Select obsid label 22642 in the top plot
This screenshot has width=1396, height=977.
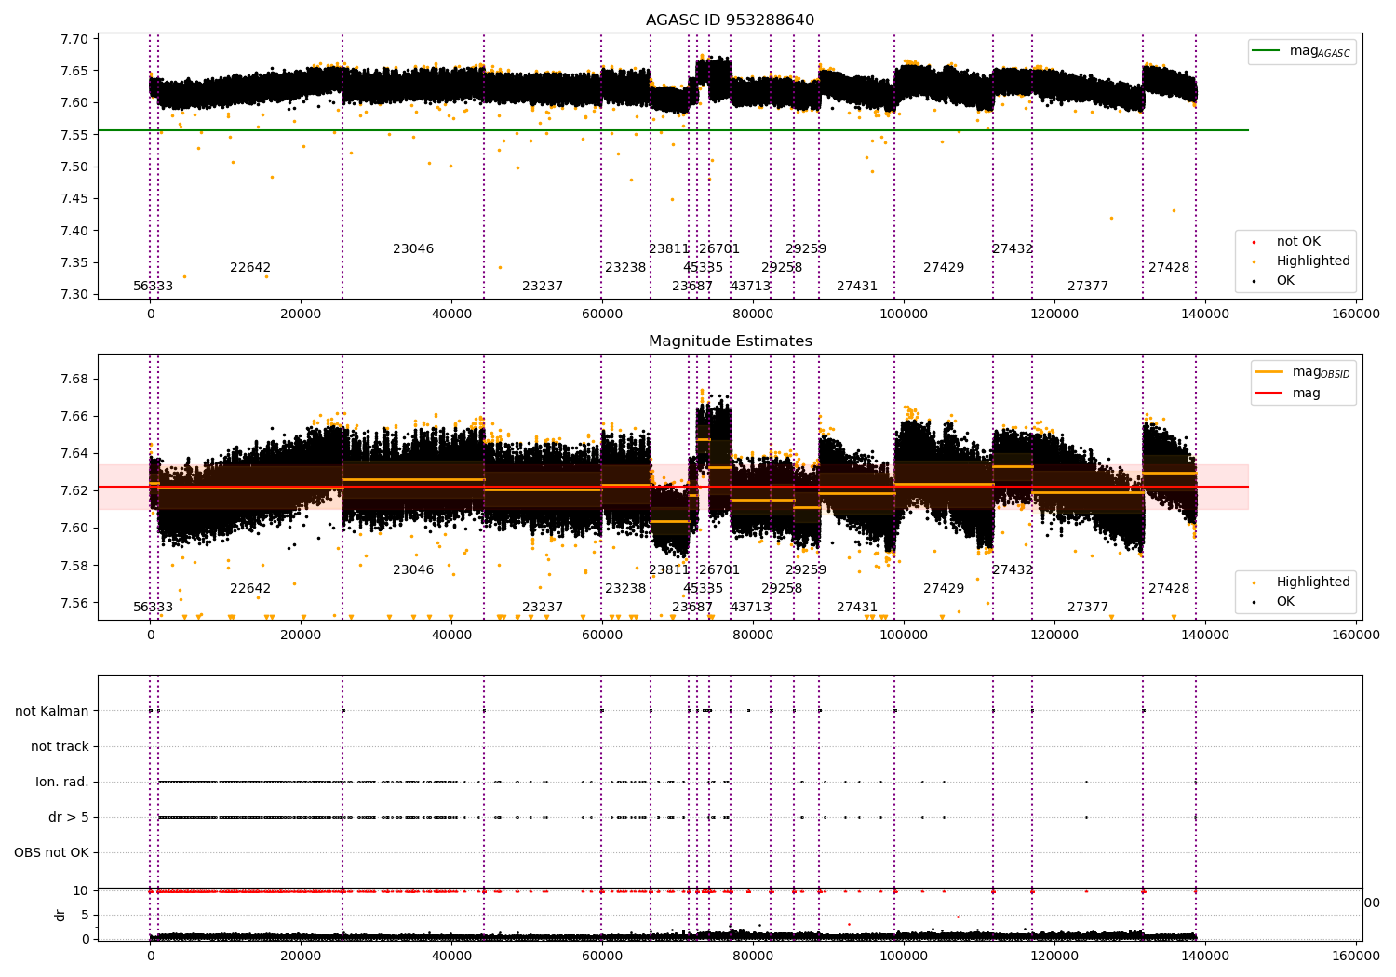pyautogui.click(x=250, y=267)
